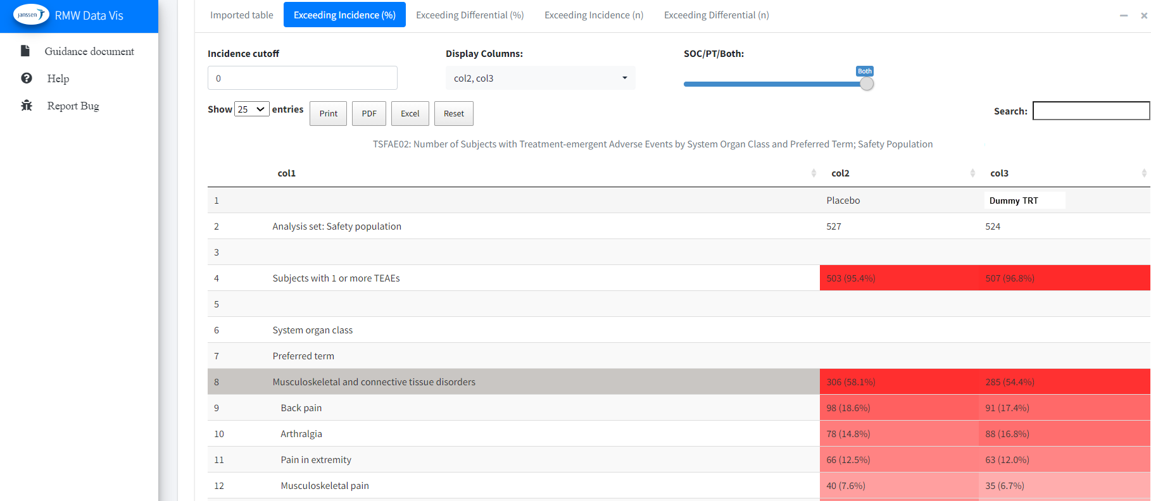Click the Guidance document file icon
This screenshot has width=1151, height=501.
click(25, 51)
